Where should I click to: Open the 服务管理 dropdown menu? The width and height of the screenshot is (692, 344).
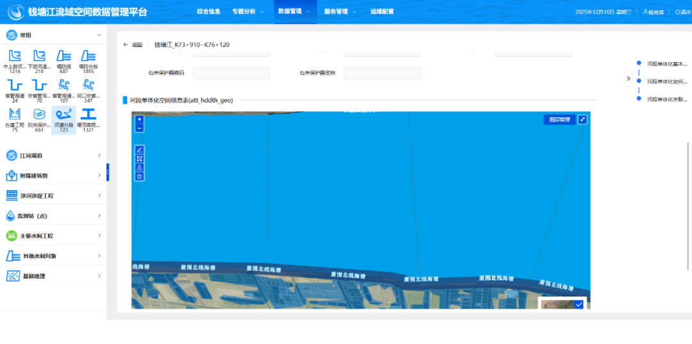[340, 12]
